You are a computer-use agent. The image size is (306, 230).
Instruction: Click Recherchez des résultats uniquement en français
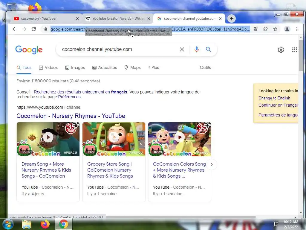(80, 92)
